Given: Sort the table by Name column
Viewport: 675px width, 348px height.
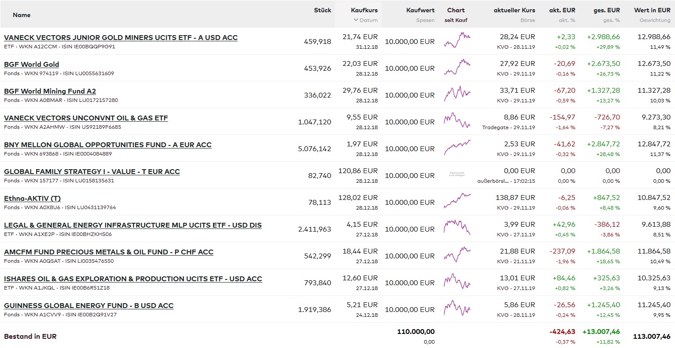Looking at the screenshot, I should pyautogui.click(x=22, y=15).
